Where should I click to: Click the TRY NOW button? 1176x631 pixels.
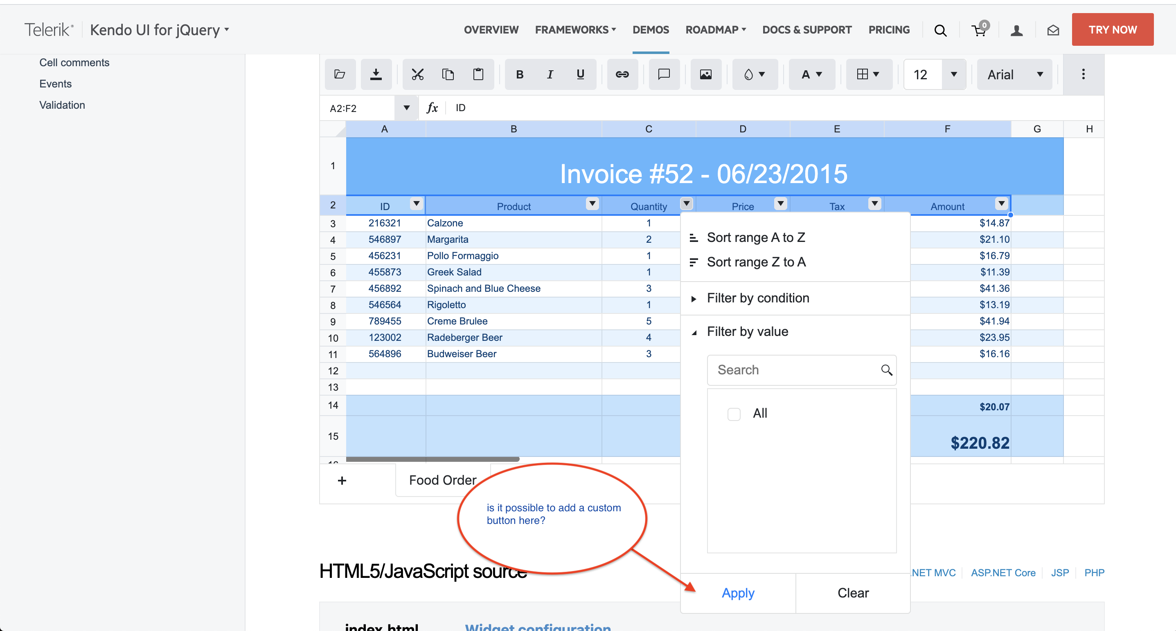(x=1112, y=30)
